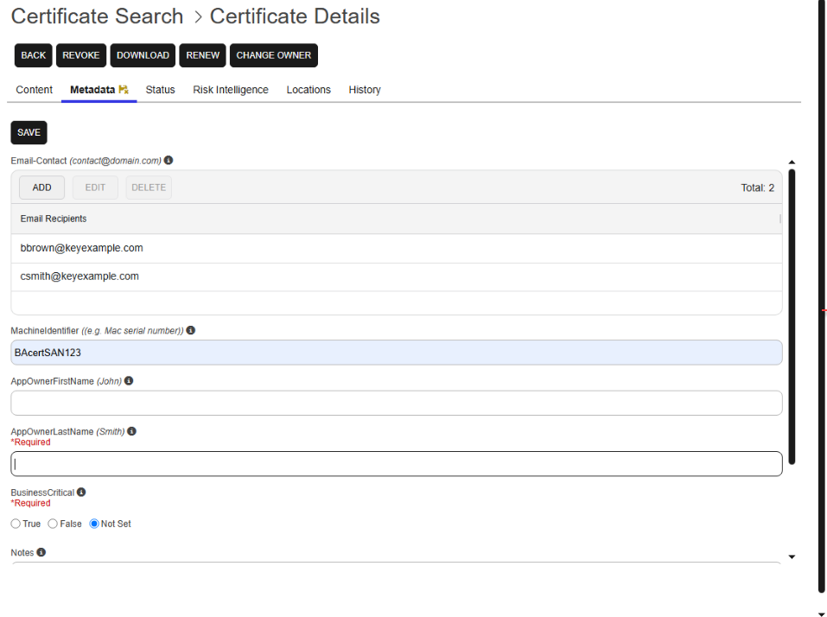Click page scrollbar down arrow

point(821,614)
